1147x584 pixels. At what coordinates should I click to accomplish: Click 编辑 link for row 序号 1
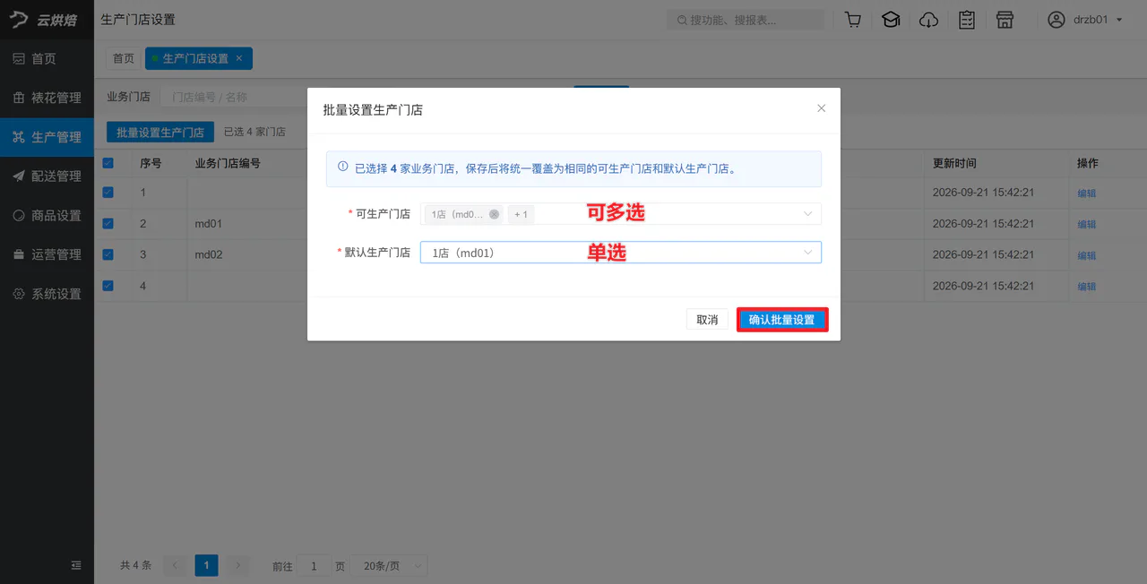pyautogui.click(x=1086, y=193)
